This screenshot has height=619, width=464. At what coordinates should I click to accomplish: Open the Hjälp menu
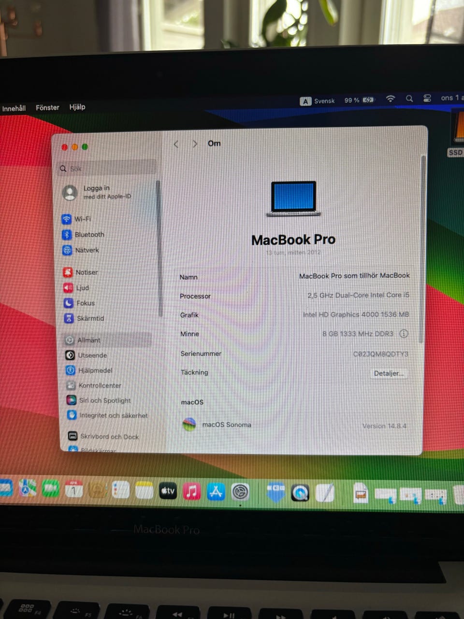coord(77,107)
